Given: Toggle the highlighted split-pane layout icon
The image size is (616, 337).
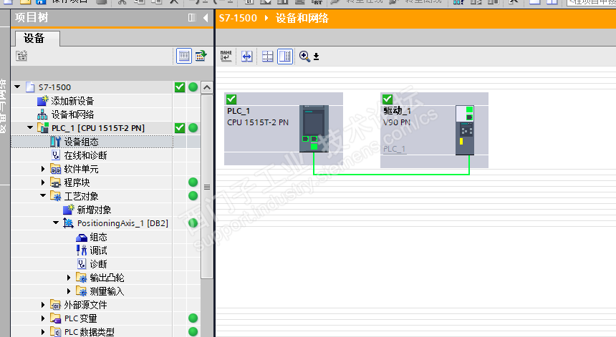Looking at the screenshot, I should click(x=285, y=56).
